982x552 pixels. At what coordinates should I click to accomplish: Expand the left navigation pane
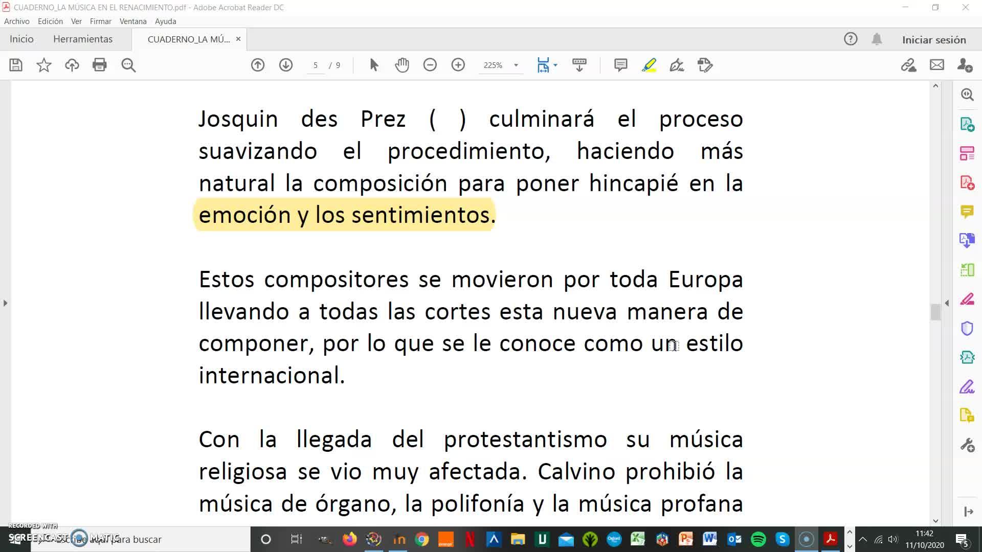[5, 303]
